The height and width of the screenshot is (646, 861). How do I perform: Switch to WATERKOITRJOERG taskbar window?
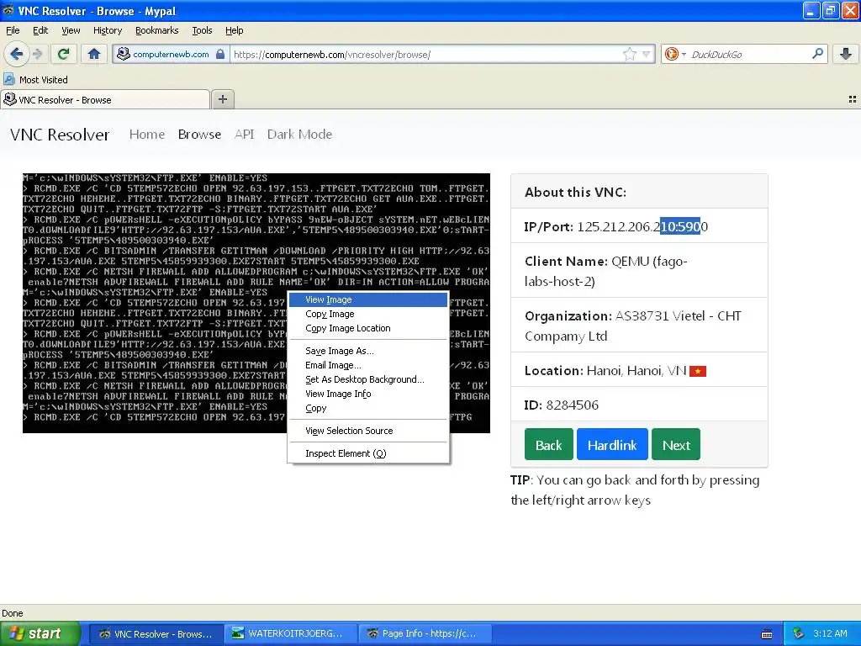pyautogui.click(x=290, y=633)
